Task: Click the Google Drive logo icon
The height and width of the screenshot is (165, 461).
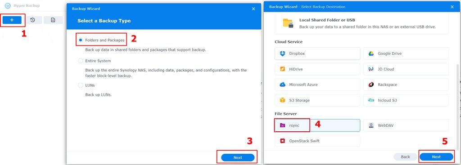Action: tap(371, 54)
